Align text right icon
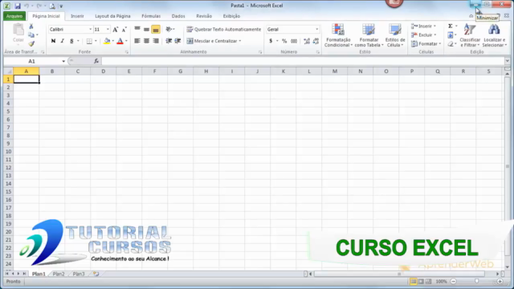Screen dimensions: 514x289 pos(156,41)
